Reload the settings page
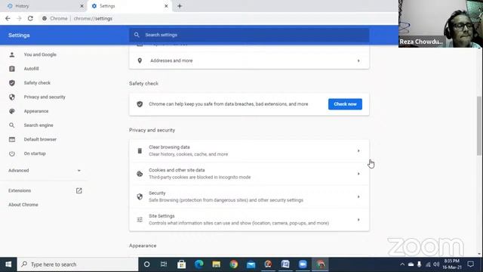 (x=30, y=18)
